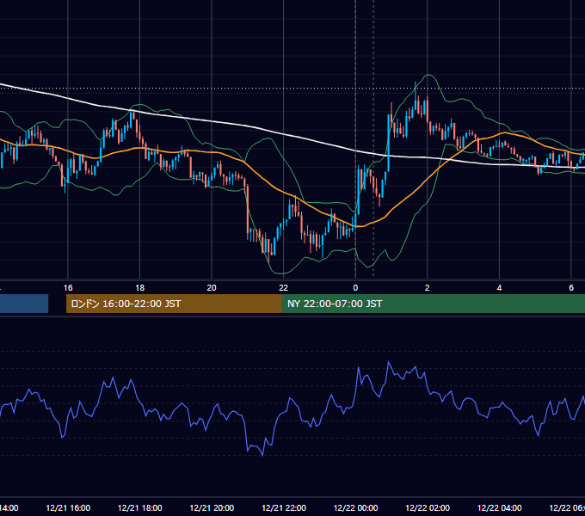This screenshot has height=516, width=585.
Task: Click hour label 16 under price chart
Action: (x=68, y=288)
